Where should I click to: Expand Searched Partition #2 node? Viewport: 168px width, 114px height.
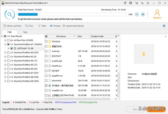(5, 52)
